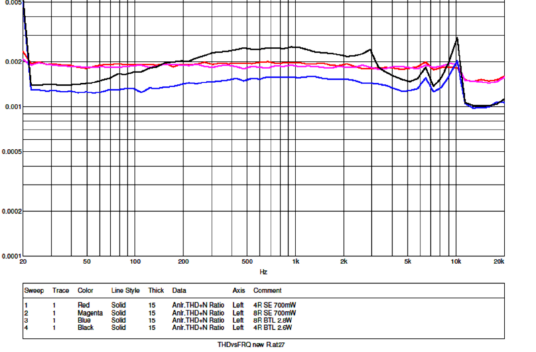Click the 10k frequency axis label
This screenshot has width=536, height=352.
click(x=456, y=261)
